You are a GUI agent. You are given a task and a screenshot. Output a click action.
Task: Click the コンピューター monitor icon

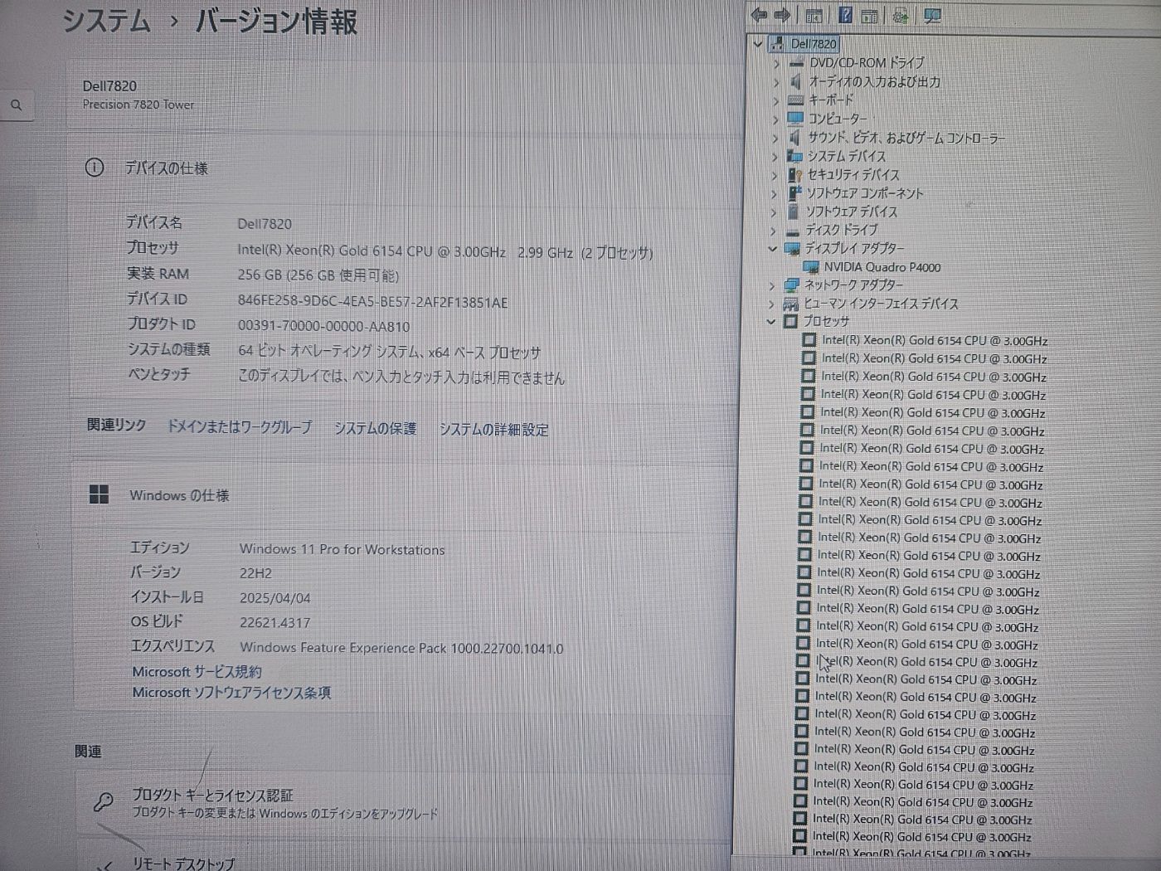coord(795,118)
